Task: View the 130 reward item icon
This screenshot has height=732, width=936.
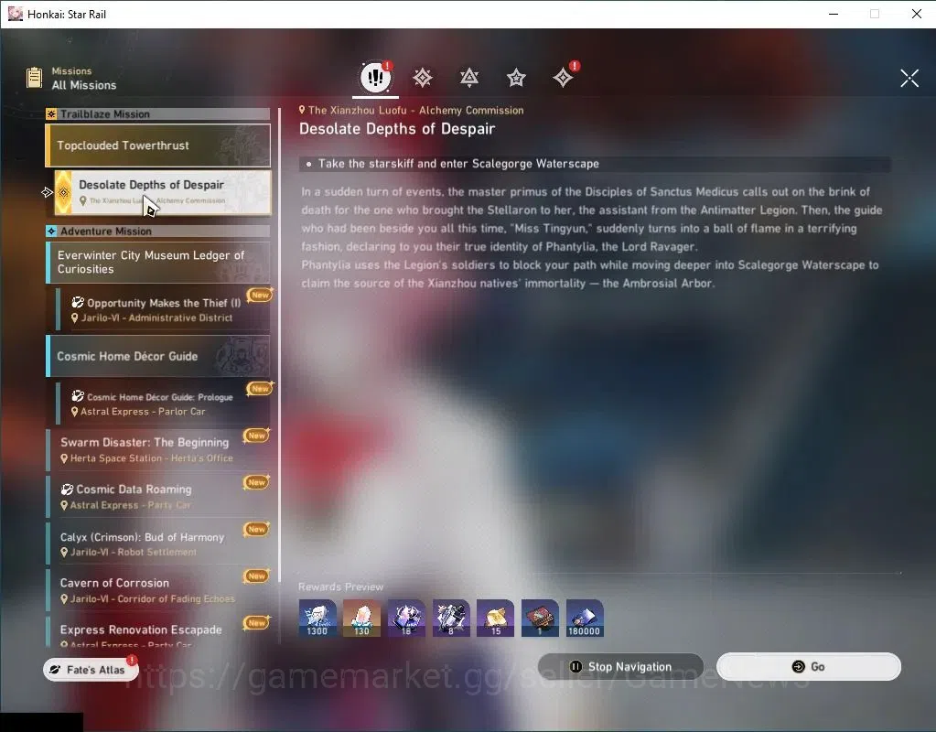Action: (361, 618)
